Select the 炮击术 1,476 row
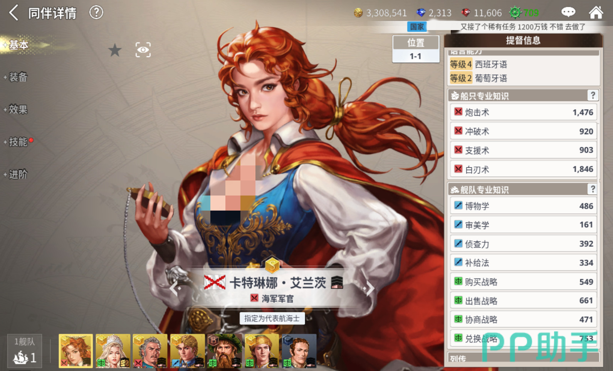This screenshot has height=371, width=613. point(523,112)
